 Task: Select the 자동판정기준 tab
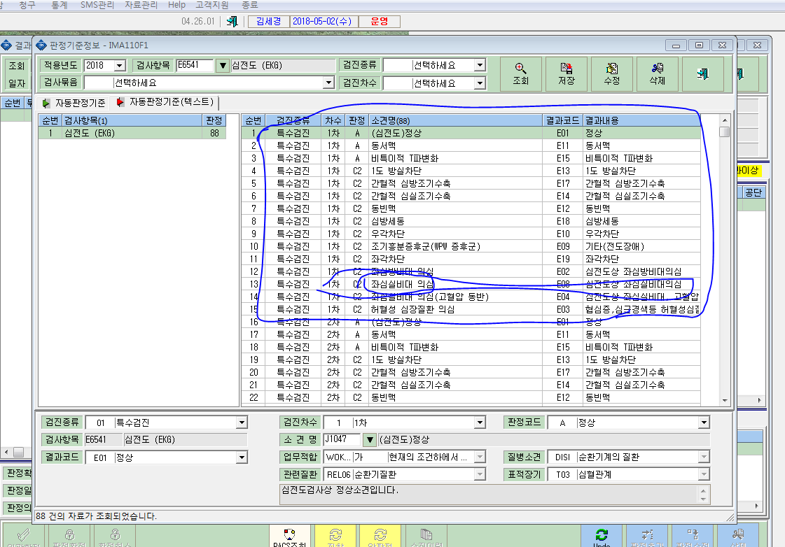coord(74,103)
